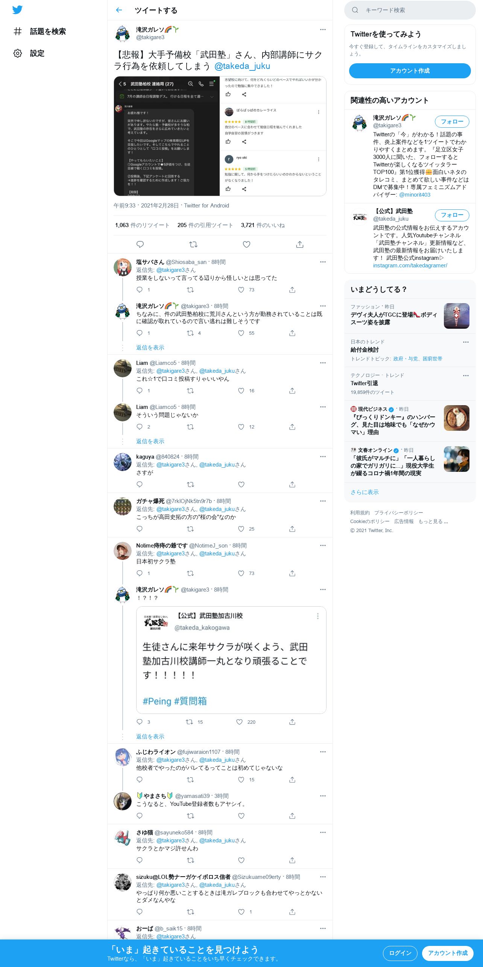Retweet the 加古川校 screenshot reply with 15 retweets
Image resolution: width=483 pixels, height=967 pixels.
tap(190, 722)
